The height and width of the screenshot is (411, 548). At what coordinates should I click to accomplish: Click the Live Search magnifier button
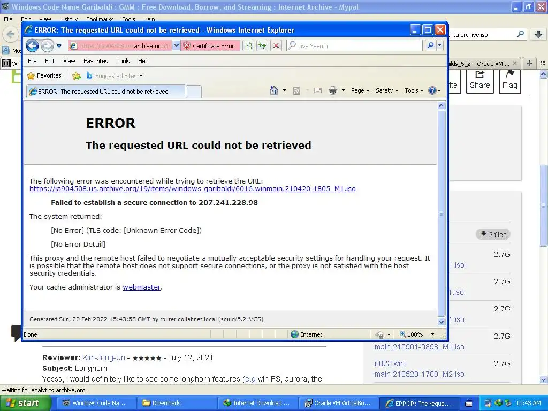tap(431, 45)
